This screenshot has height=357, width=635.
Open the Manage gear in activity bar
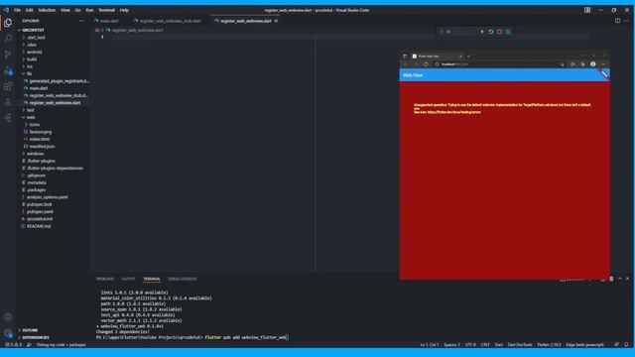(8, 333)
